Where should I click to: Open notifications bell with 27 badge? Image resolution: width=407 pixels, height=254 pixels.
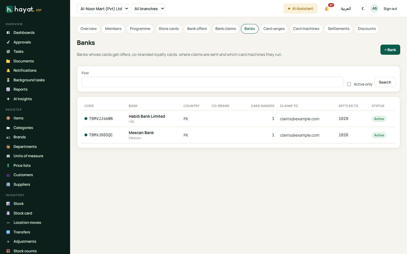327,8
